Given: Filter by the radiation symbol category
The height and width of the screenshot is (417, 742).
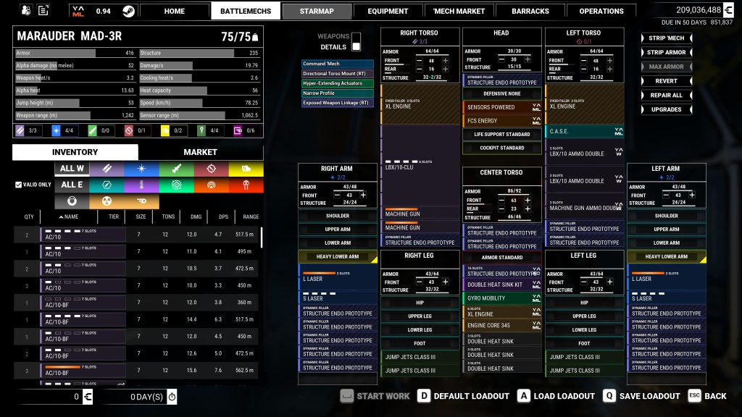Looking at the screenshot, I should click(107, 201).
